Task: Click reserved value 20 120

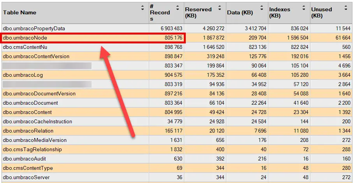Action: click(x=217, y=131)
